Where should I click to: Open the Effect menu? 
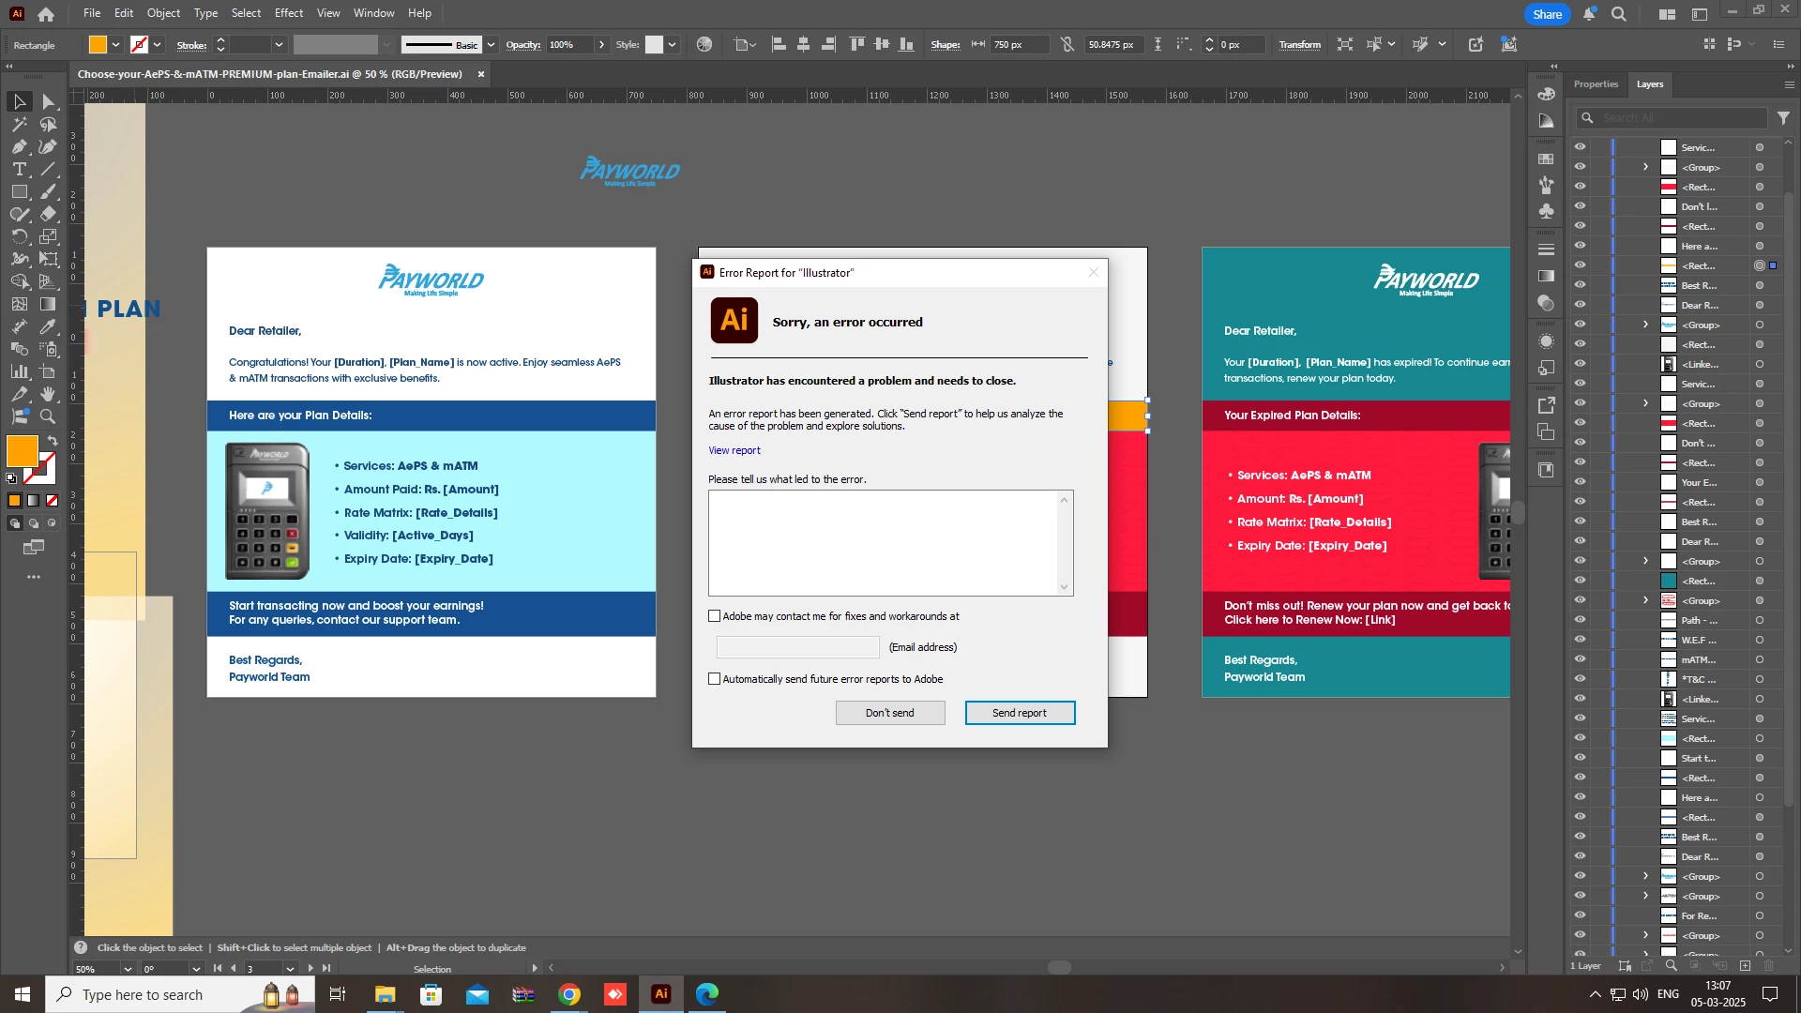289,13
